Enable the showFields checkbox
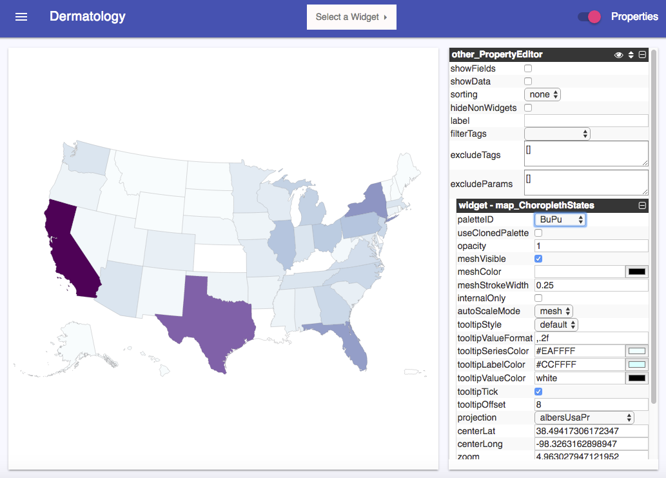Viewport: 666px width, 478px height. point(528,68)
